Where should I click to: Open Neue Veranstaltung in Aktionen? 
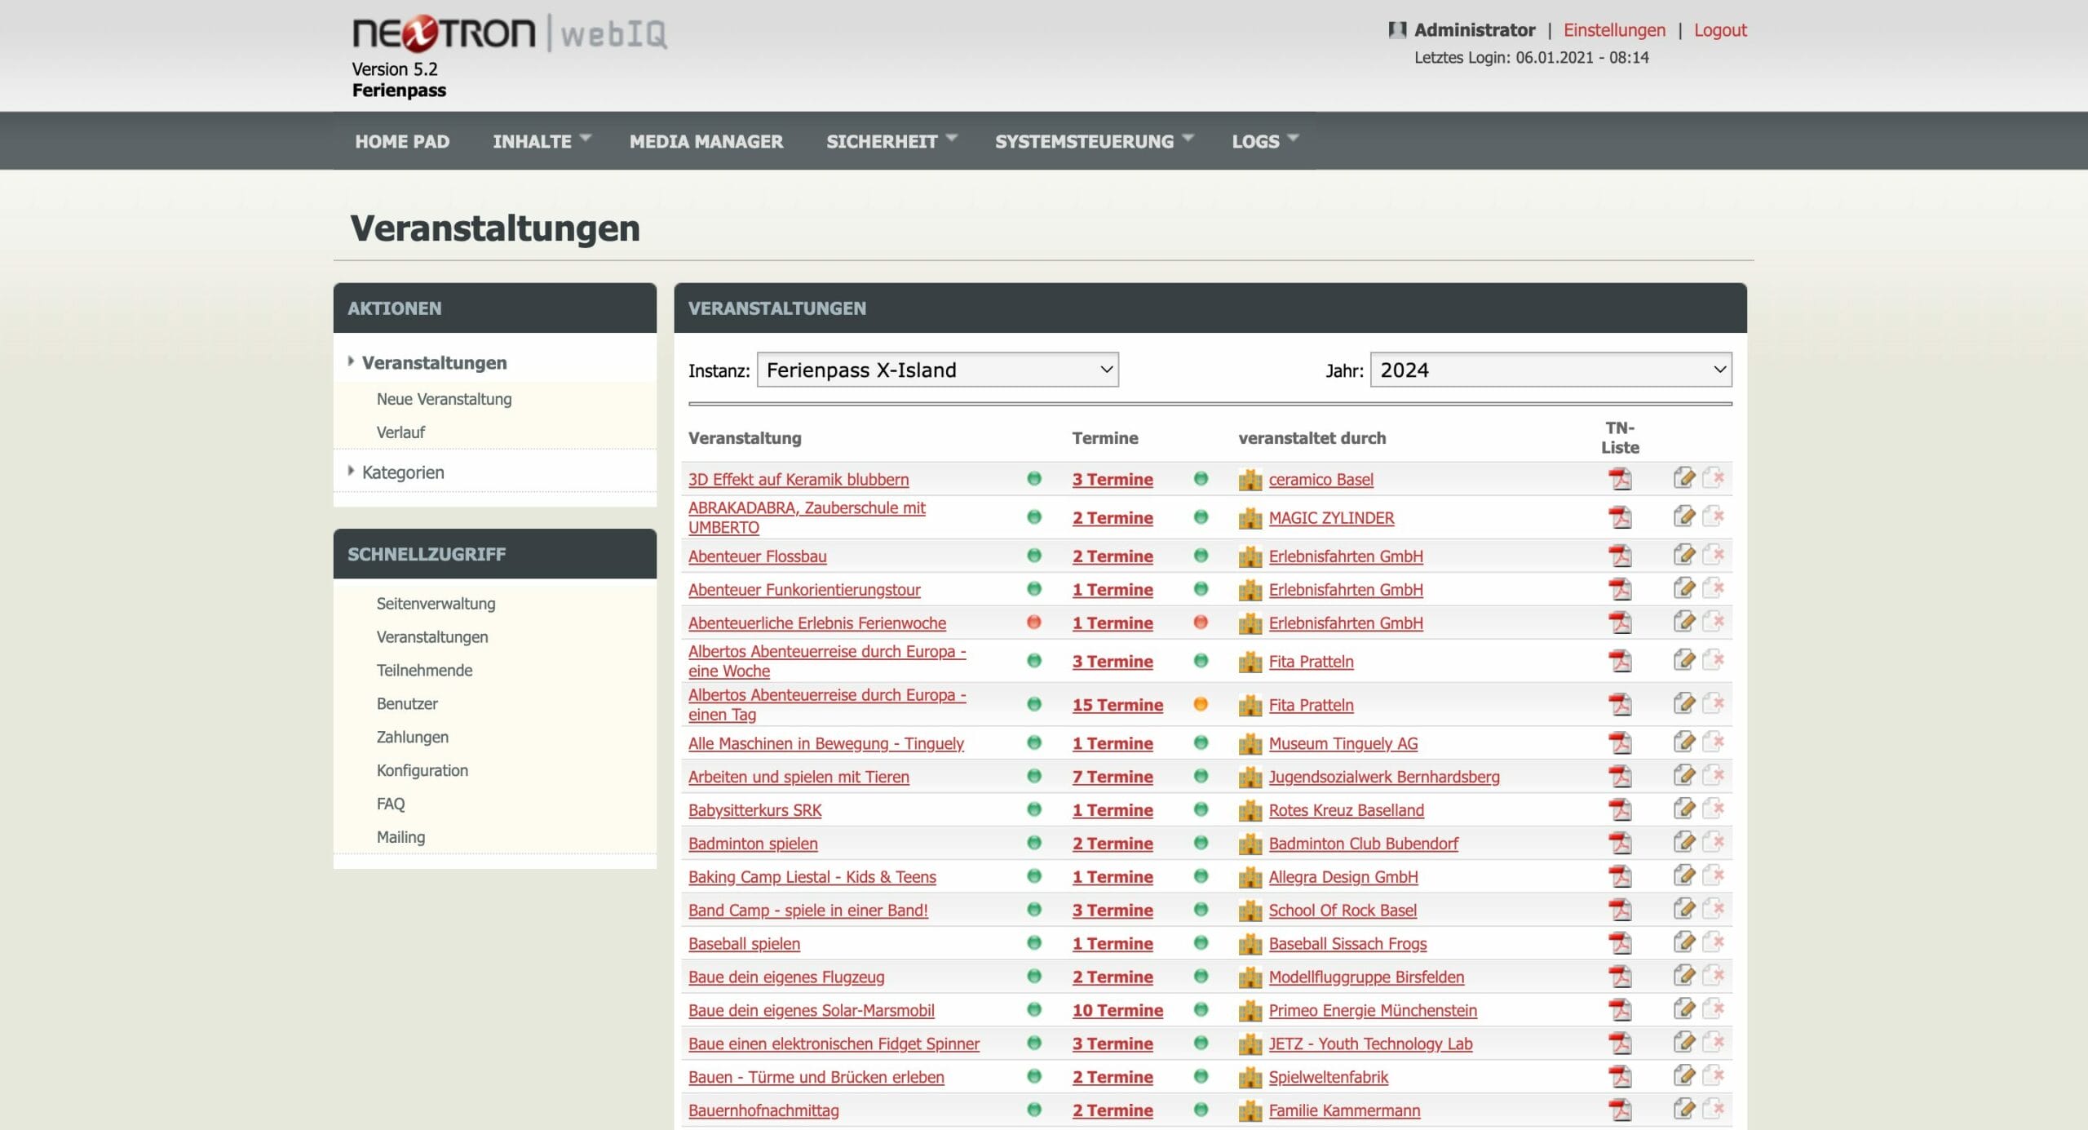444,399
